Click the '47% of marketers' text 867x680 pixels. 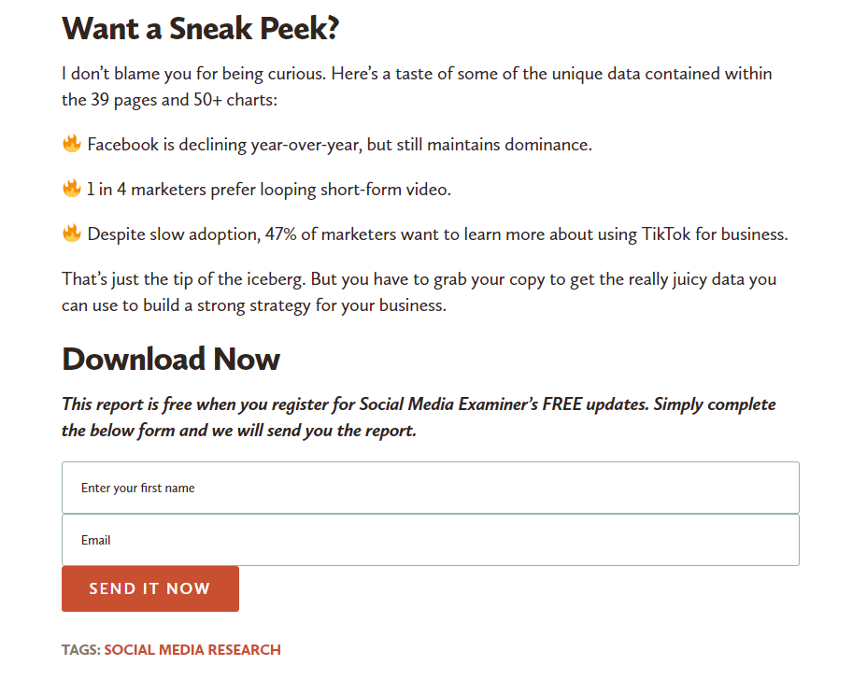pyautogui.click(x=330, y=234)
